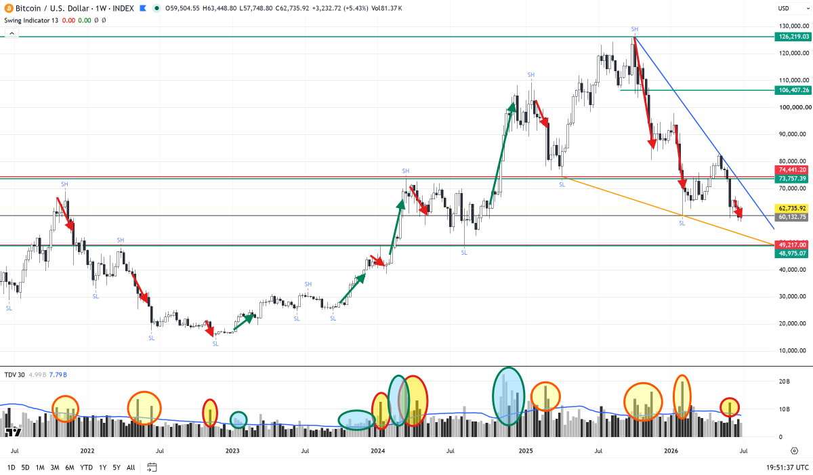Open the price axis settings hexagon icon
Image resolution: width=813 pixels, height=475 pixels.
[x=793, y=449]
